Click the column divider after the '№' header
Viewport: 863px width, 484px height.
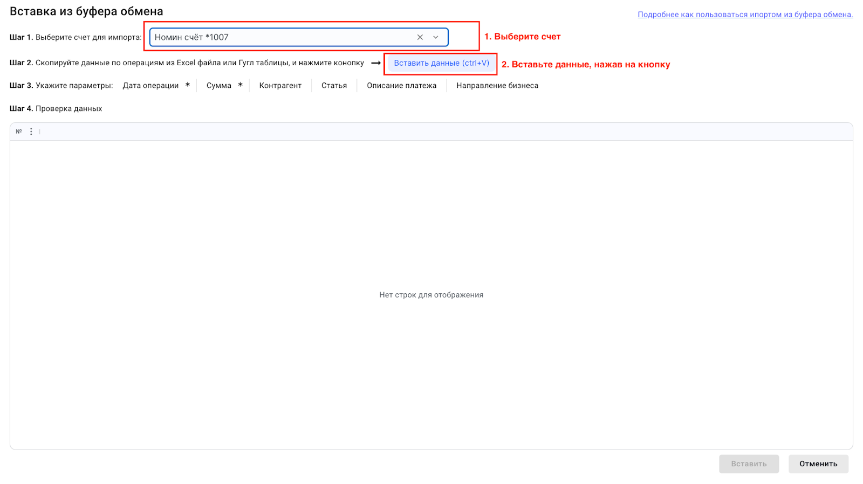tap(39, 132)
